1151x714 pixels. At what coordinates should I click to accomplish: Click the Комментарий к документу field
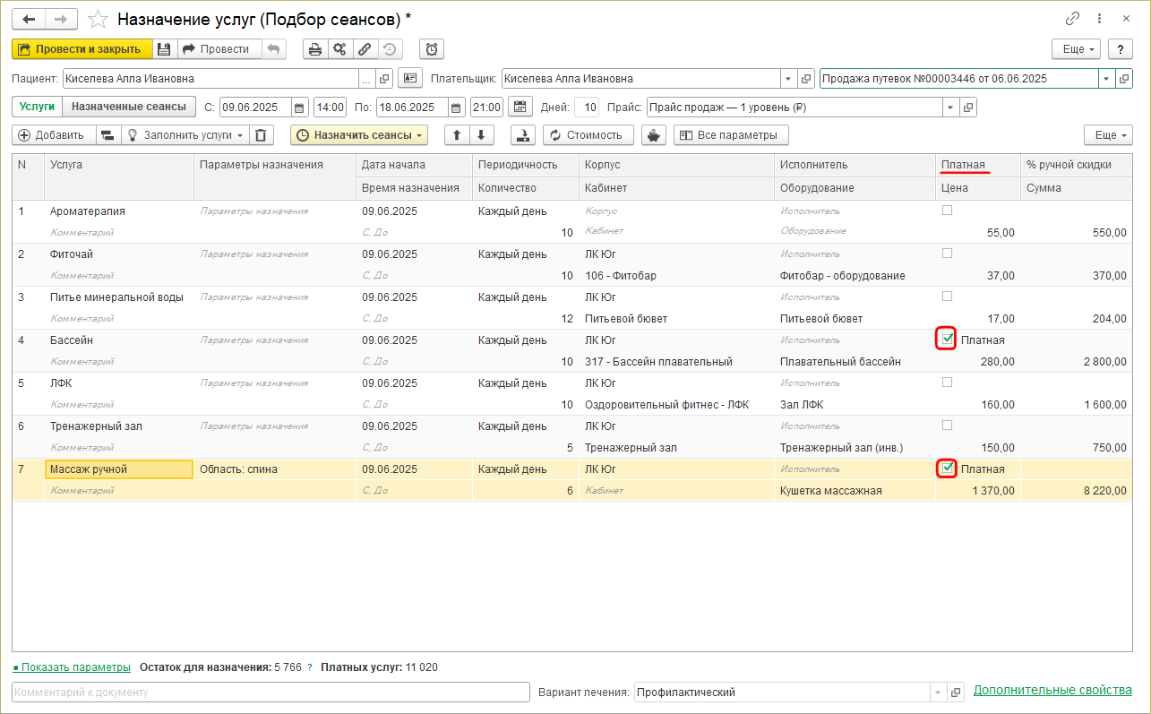(271, 692)
